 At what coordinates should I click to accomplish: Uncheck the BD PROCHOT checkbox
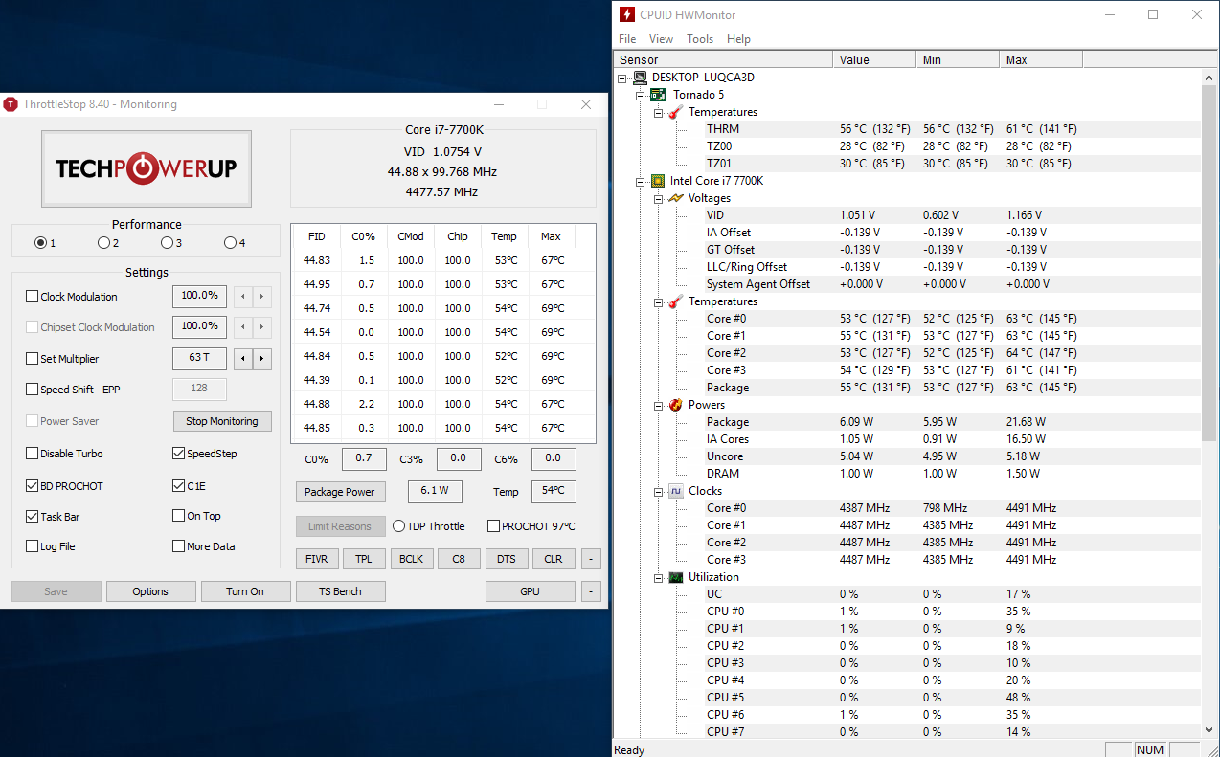[x=33, y=486]
